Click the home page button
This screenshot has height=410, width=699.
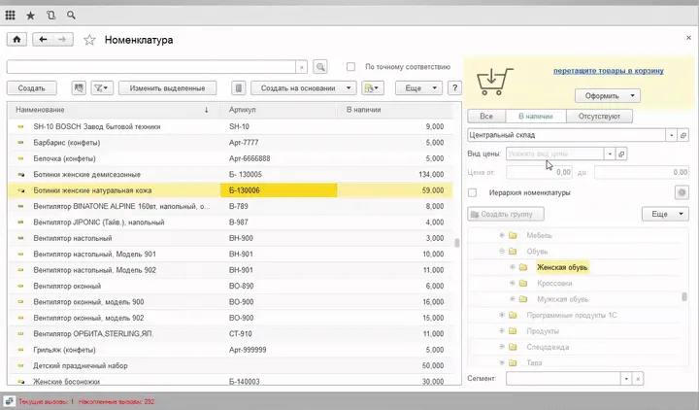coord(17,40)
